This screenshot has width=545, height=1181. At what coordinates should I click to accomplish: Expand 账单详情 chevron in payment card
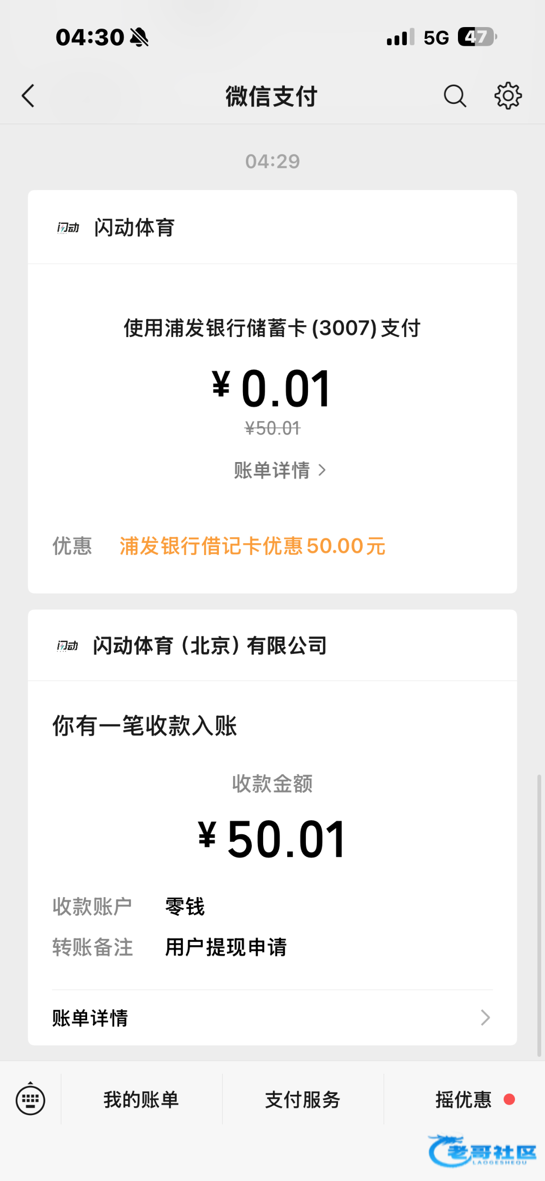coord(322,470)
